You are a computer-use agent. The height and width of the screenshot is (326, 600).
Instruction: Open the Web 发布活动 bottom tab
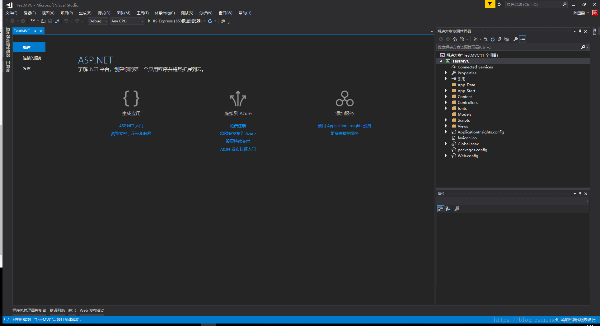pos(92,310)
